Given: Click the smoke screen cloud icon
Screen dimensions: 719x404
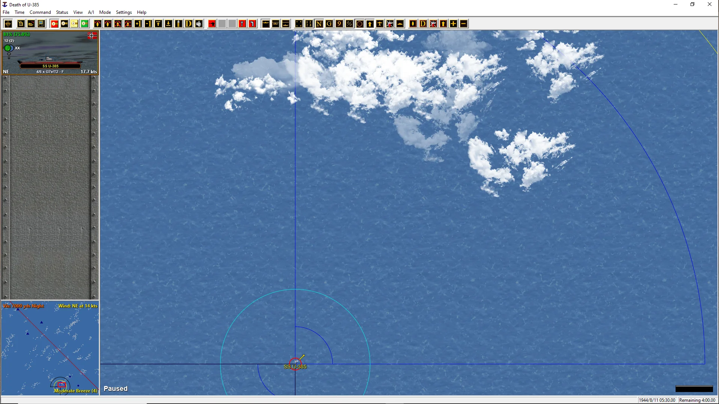Looking at the screenshot, I should (x=199, y=24).
